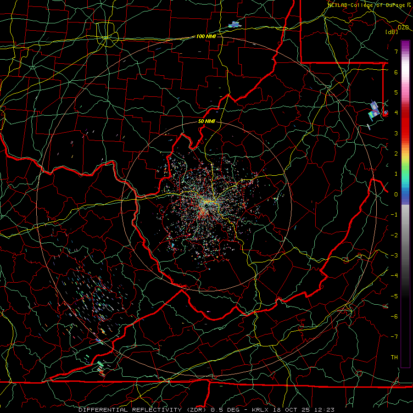The height and width of the screenshot is (413, 413).
Task: Click the 0.5 DEG elevation label
Action: coord(225,410)
